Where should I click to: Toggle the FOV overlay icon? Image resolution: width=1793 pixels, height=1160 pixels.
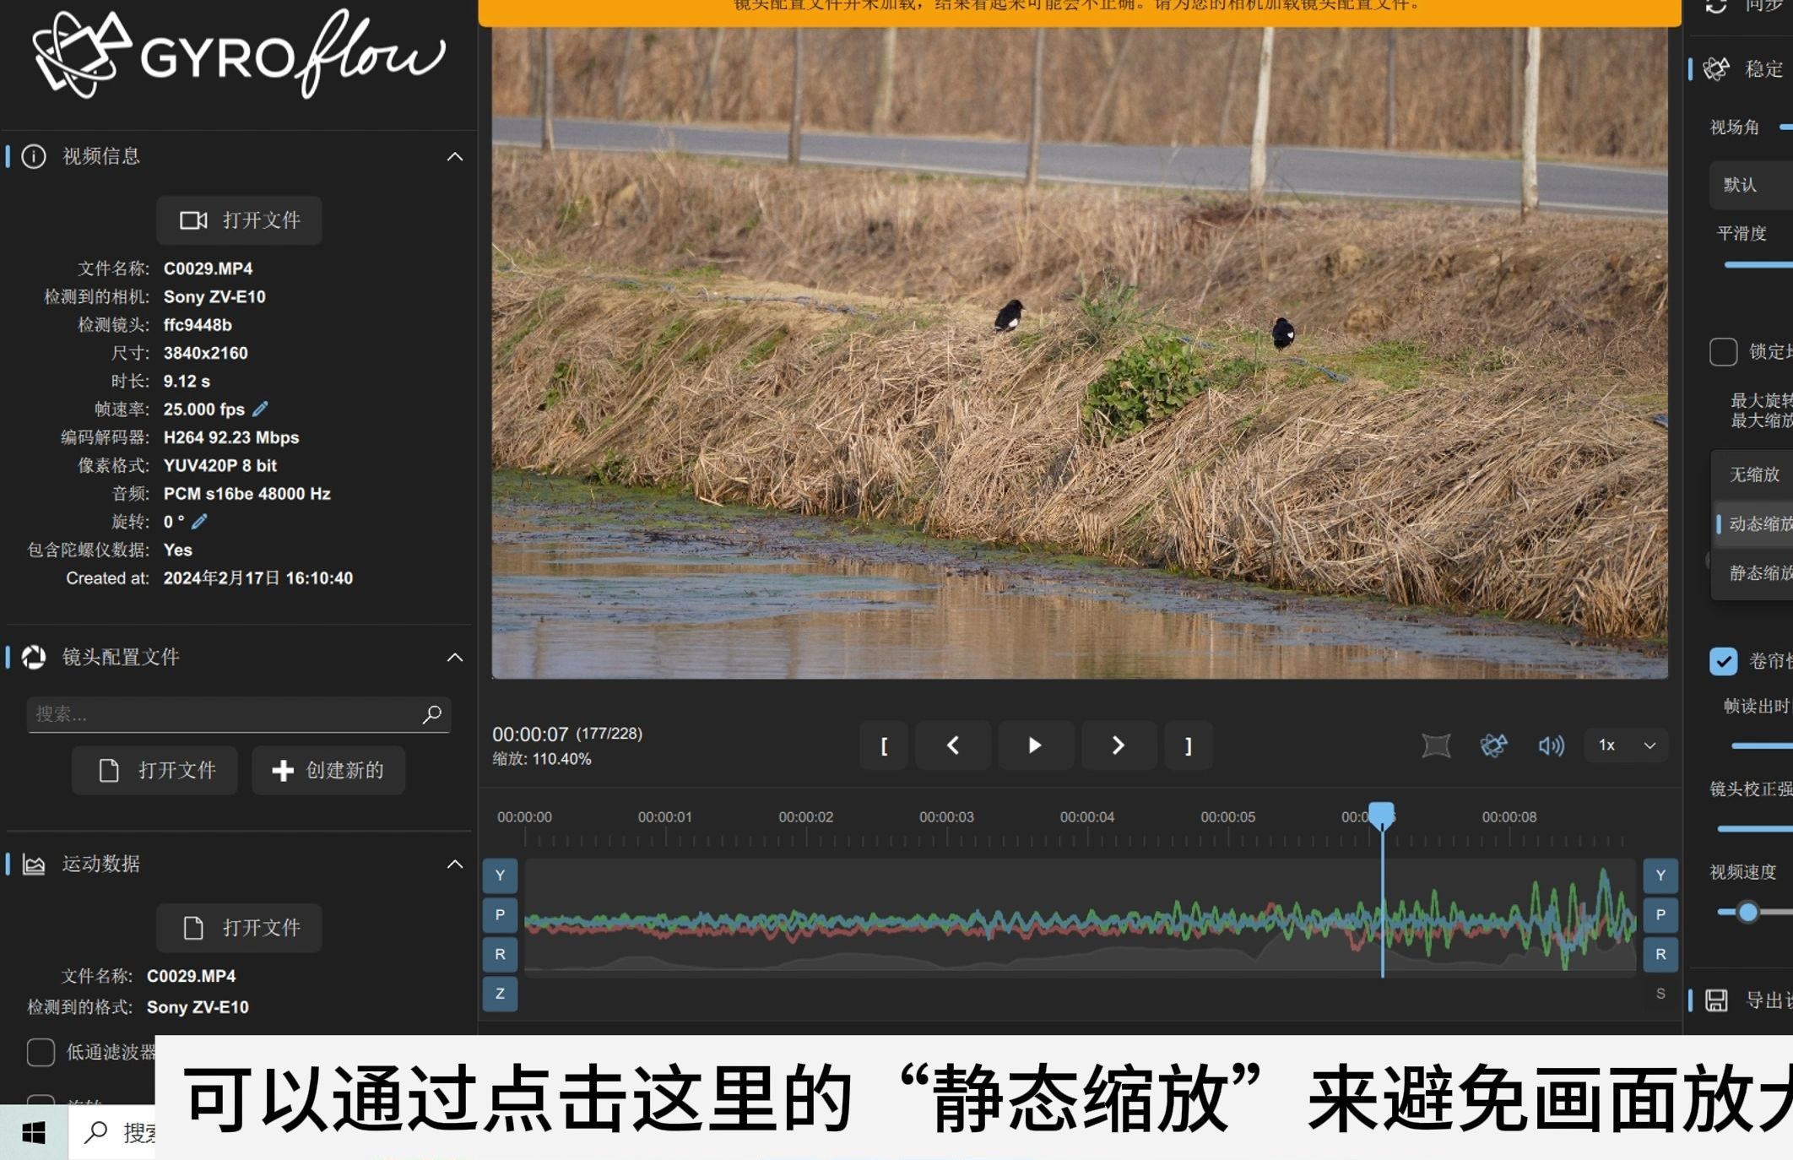(1436, 745)
